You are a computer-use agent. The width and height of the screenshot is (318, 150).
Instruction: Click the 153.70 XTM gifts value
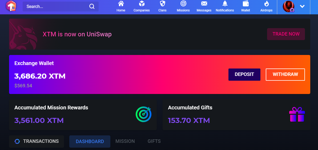pyautogui.click(x=189, y=120)
